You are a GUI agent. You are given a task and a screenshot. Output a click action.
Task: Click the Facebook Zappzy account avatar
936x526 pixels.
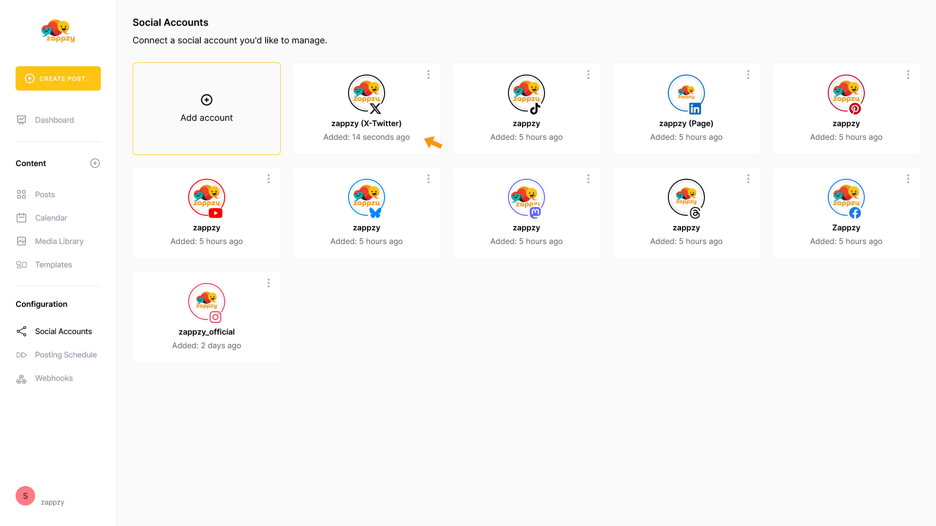pyautogui.click(x=846, y=198)
